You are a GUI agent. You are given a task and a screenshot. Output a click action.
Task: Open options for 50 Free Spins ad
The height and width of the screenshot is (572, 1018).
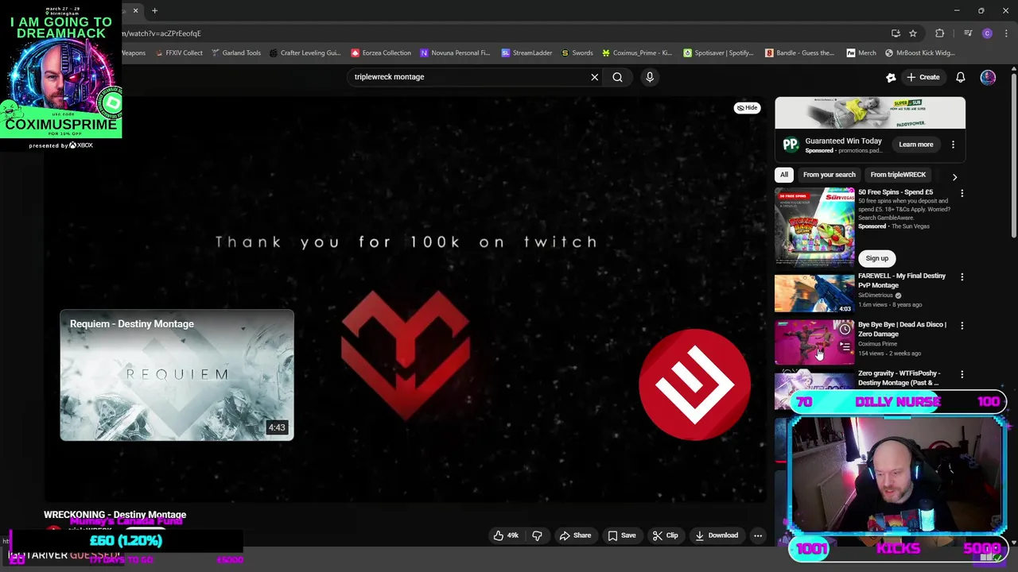pyautogui.click(x=962, y=193)
